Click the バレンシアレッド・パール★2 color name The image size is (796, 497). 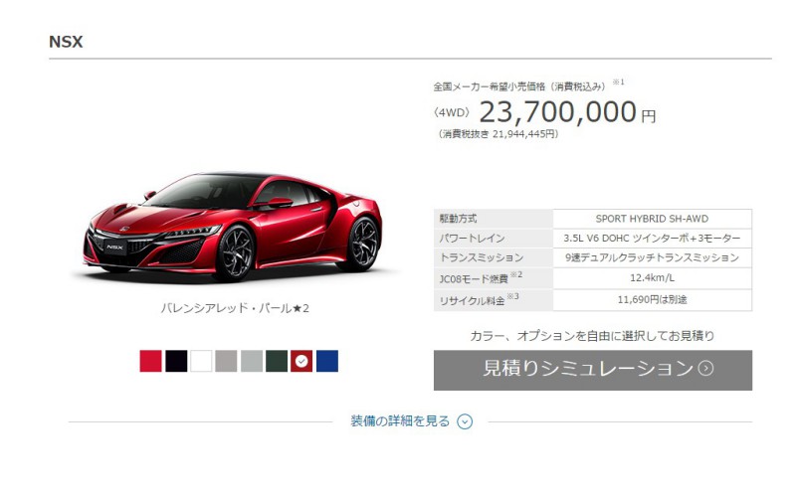coord(235,308)
